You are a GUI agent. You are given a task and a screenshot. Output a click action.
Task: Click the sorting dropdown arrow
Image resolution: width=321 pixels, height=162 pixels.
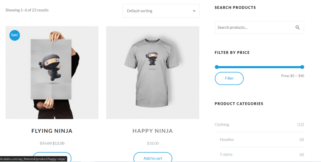(x=194, y=11)
